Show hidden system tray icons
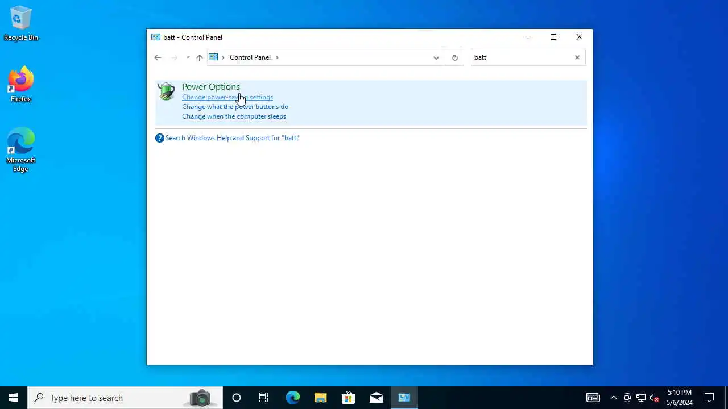This screenshot has height=409, width=728. tap(614, 398)
